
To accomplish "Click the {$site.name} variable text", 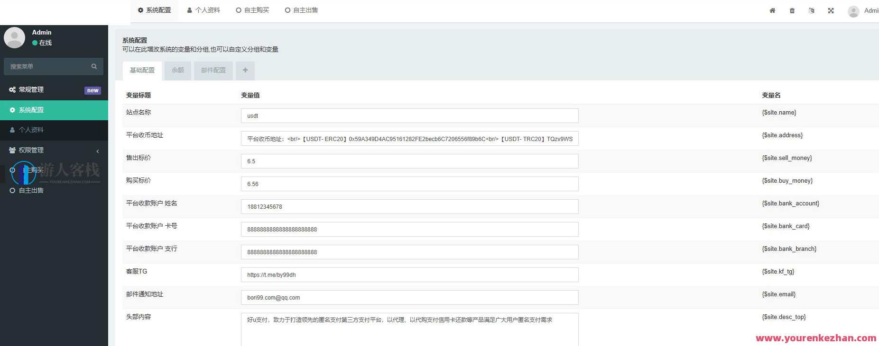I will pos(779,113).
